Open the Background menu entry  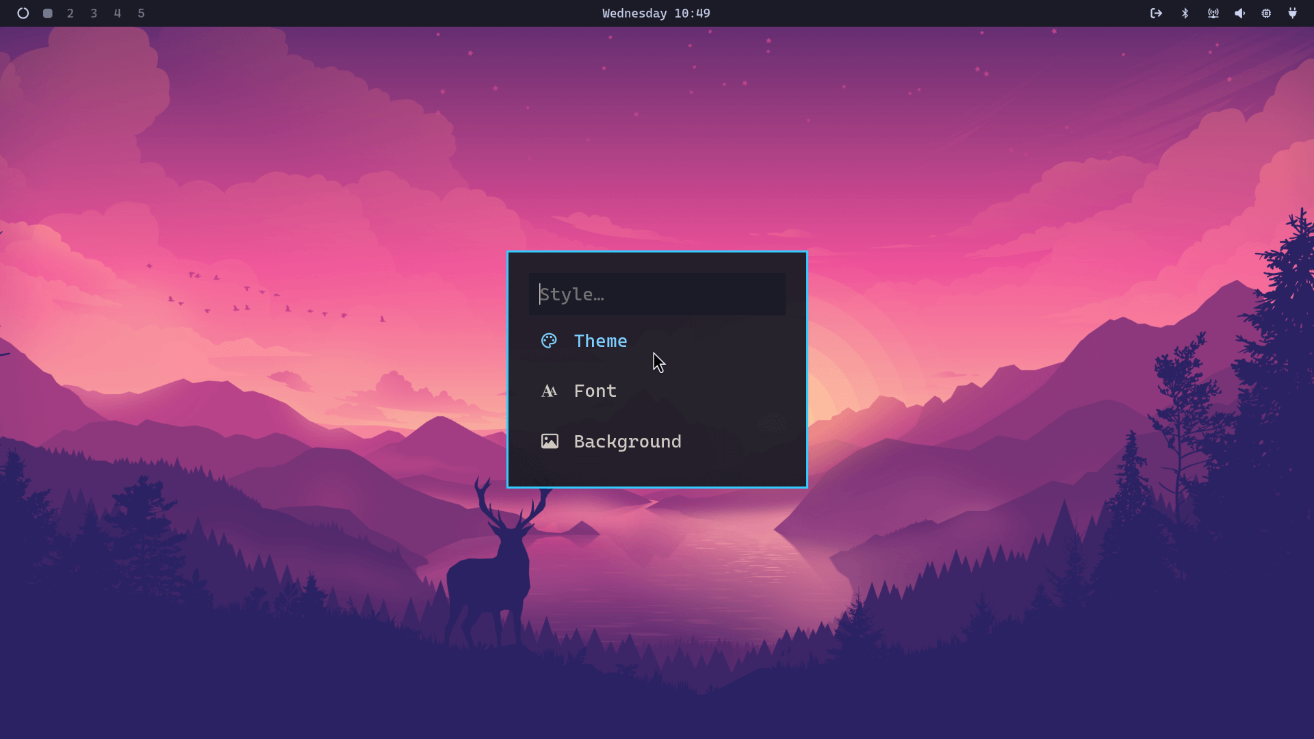627,441
